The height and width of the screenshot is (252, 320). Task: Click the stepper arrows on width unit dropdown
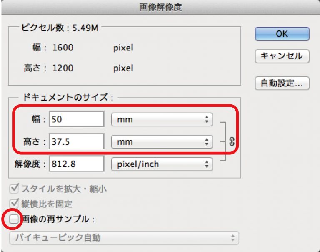207,119
